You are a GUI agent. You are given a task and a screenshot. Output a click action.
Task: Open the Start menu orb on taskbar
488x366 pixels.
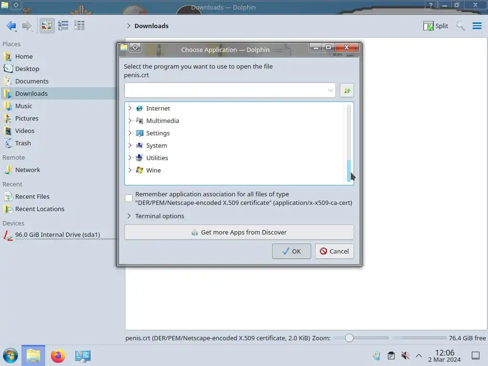[10, 356]
